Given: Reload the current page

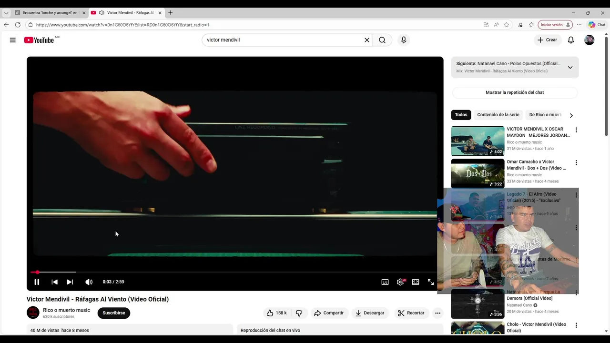Looking at the screenshot, I should [x=18, y=25].
